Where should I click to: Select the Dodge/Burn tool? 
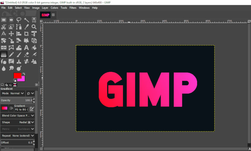coord(19,68)
